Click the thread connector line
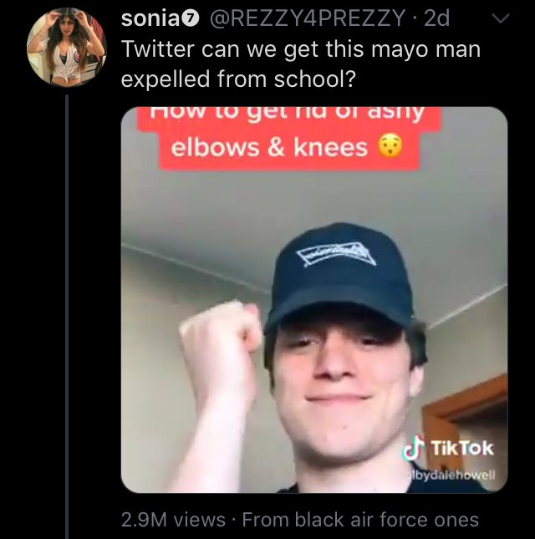Viewport: 535px width, 539px height. coord(67,316)
